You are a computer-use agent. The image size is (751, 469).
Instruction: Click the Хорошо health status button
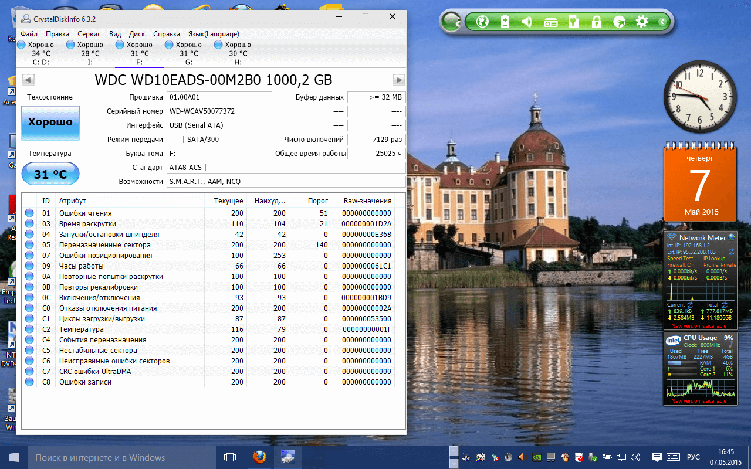click(50, 123)
